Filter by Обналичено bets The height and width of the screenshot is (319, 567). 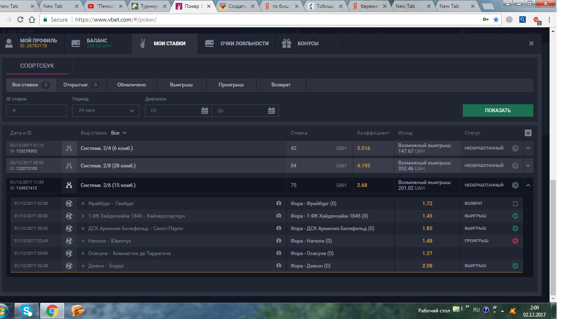[132, 85]
